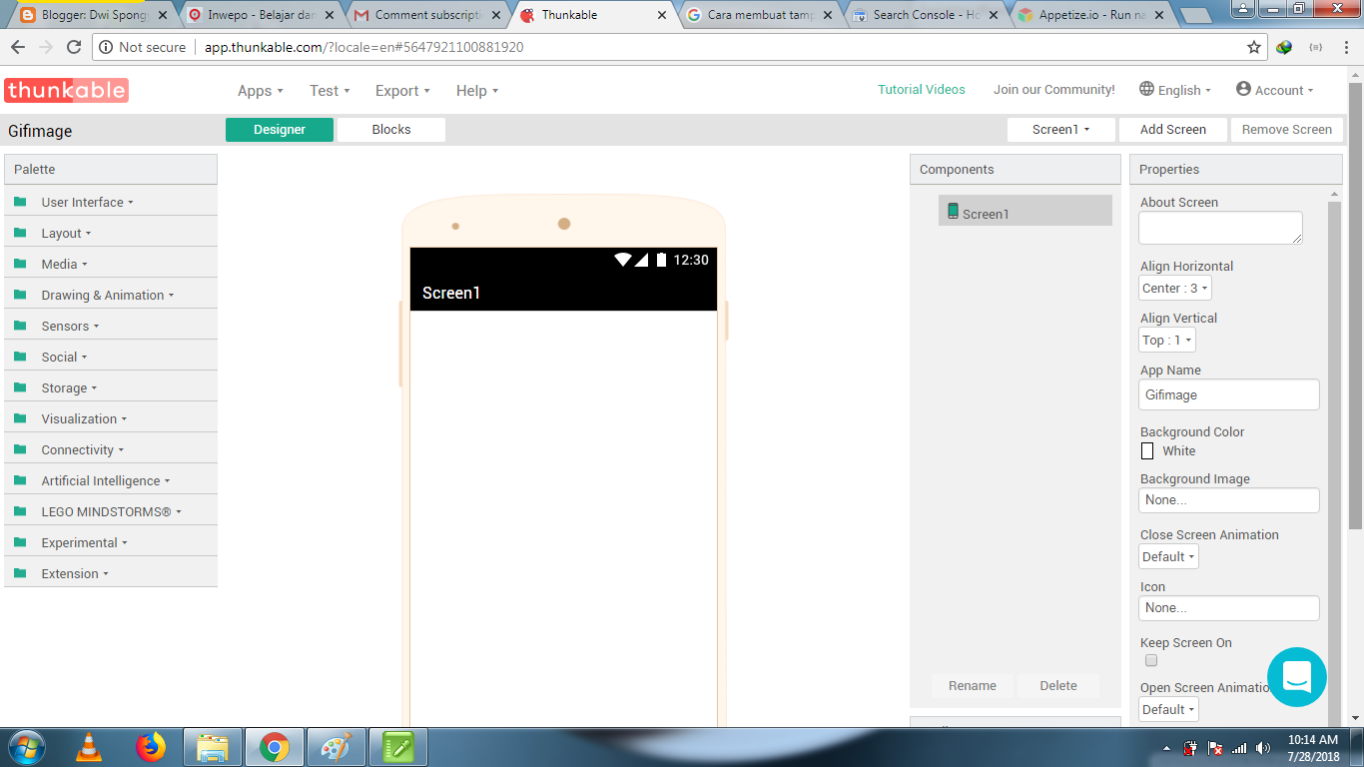Screen dimensions: 1364x767
Task: Click the Icon None field
Action: point(1228,607)
